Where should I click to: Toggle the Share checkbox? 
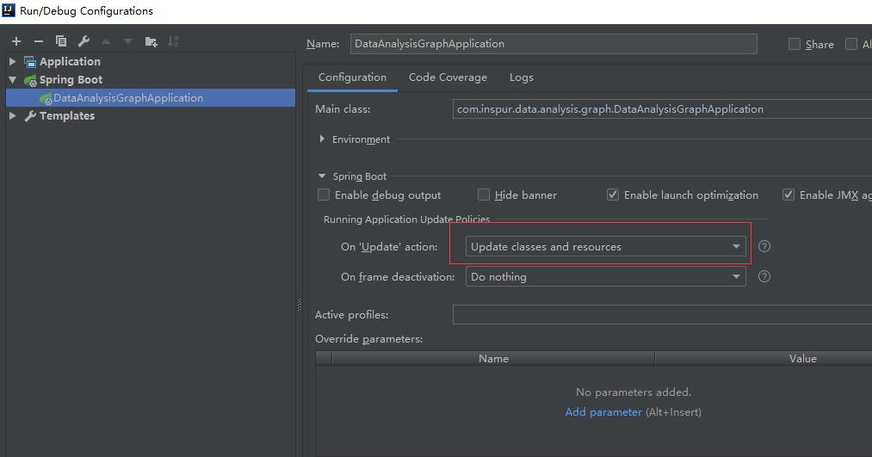click(795, 44)
